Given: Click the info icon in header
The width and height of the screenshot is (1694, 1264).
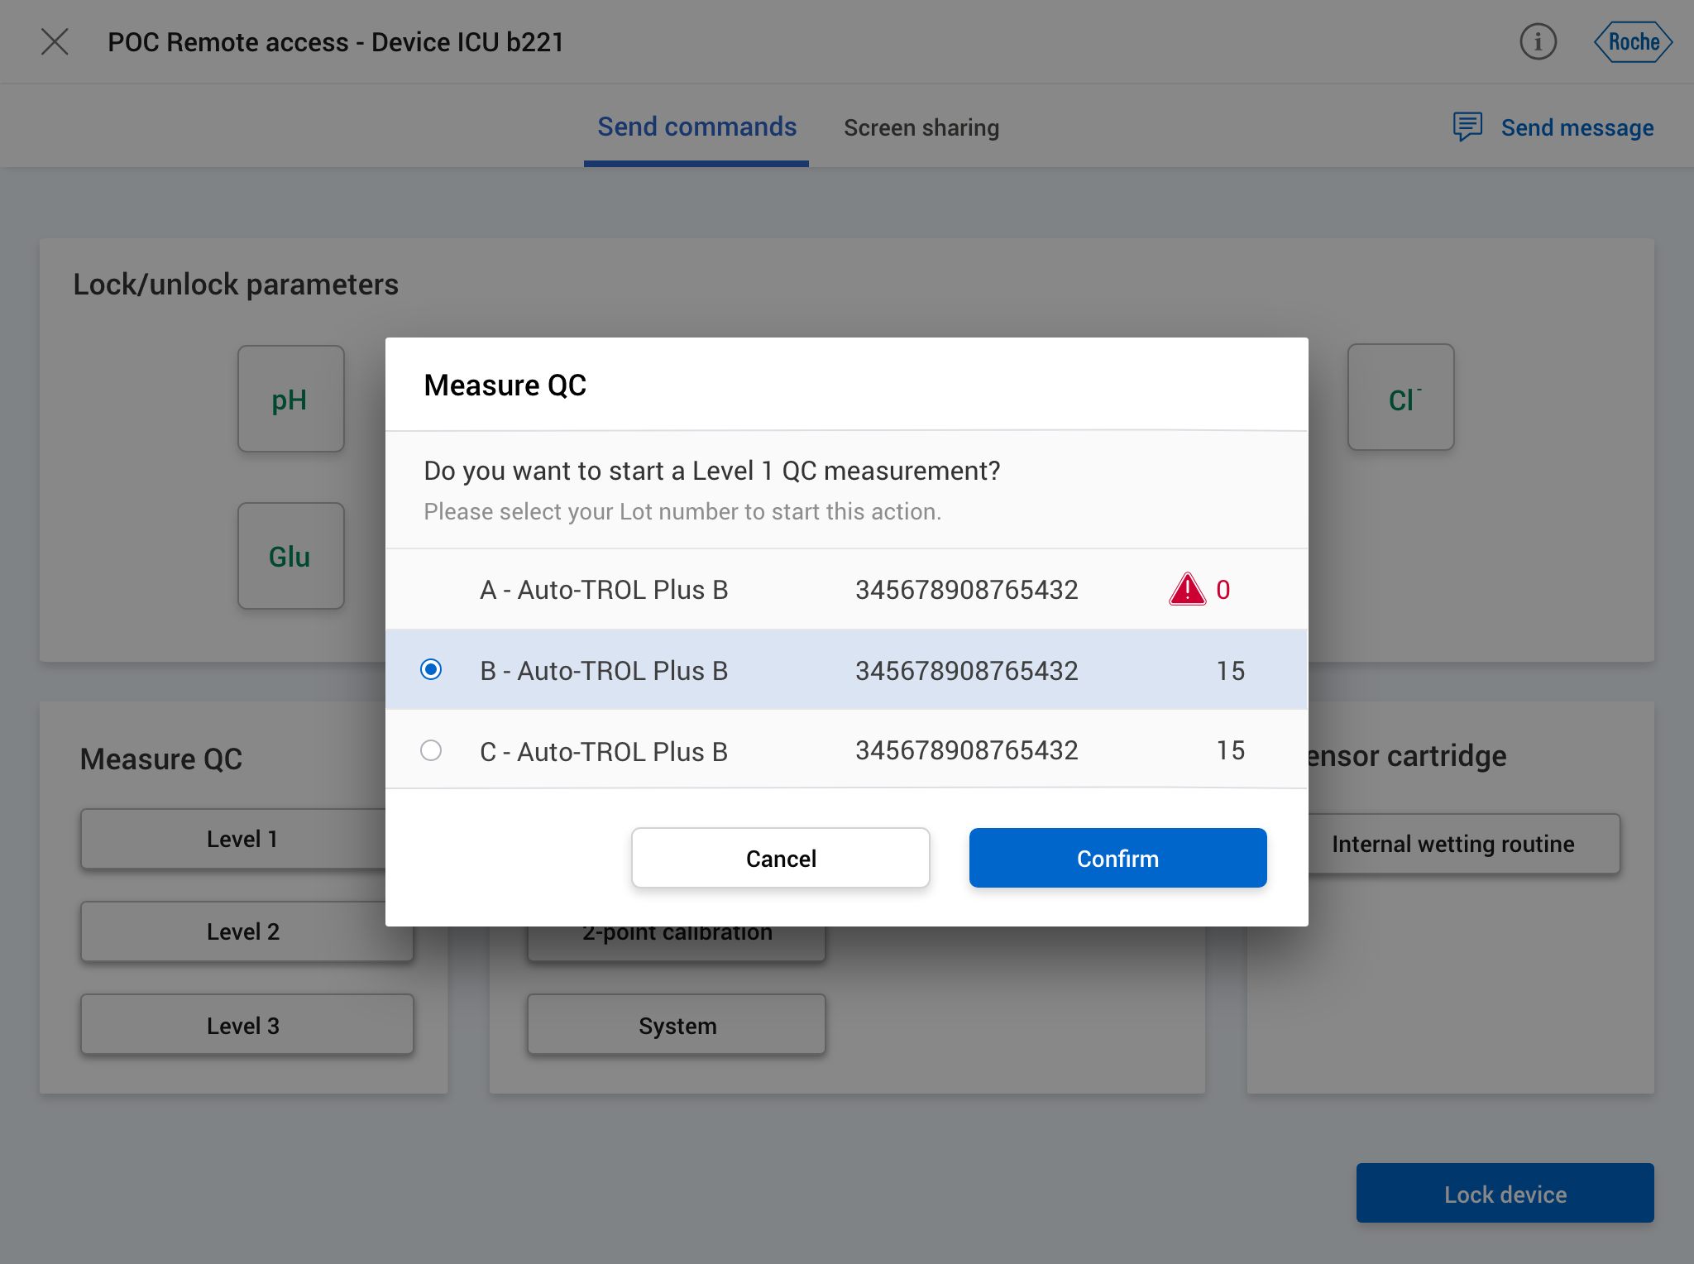Looking at the screenshot, I should (1538, 42).
